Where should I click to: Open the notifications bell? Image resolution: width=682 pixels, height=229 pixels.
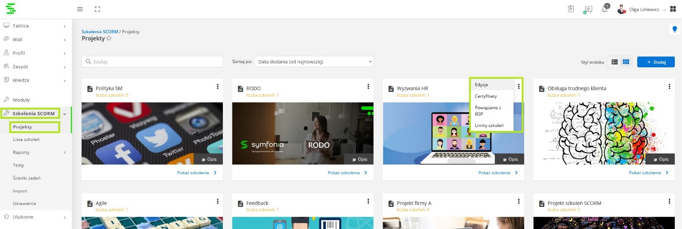605,9
